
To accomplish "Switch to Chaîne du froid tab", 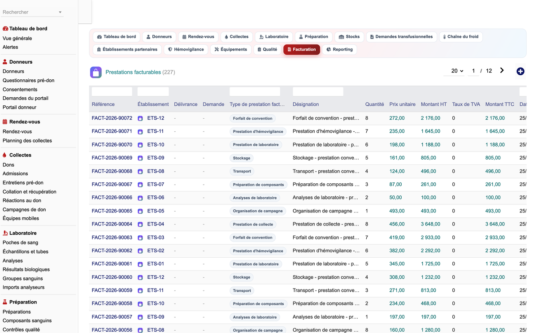I will tap(460, 37).
